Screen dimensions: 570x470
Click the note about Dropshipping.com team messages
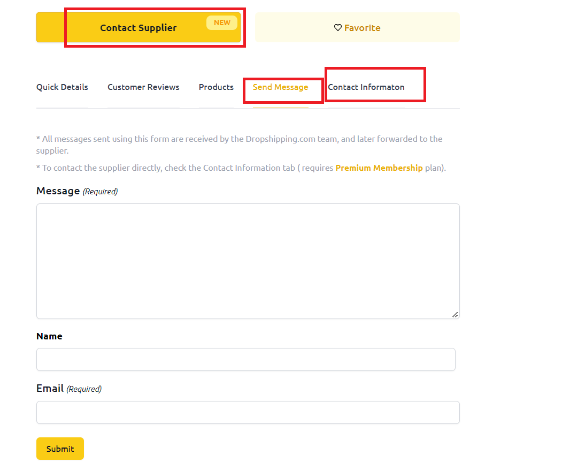(239, 145)
